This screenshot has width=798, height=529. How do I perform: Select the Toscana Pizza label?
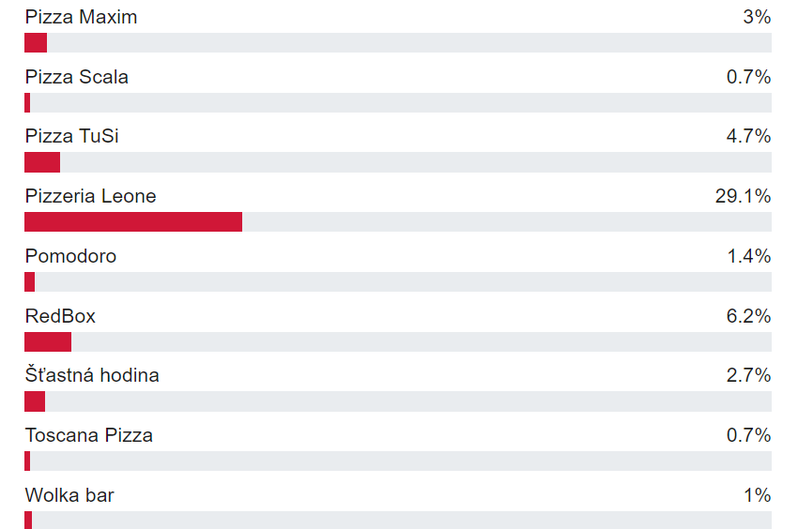pos(88,435)
